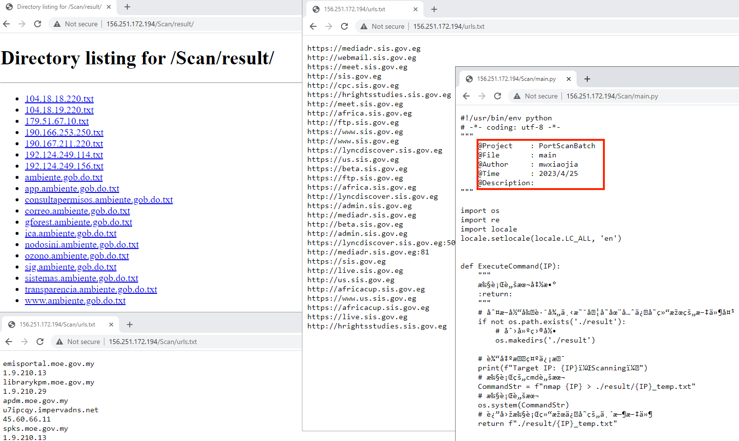Open the sig.ambiente.gob.do.txt link
739x441 pixels.
tap(70, 267)
